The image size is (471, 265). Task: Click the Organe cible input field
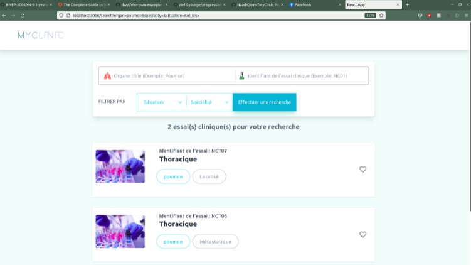(169, 76)
